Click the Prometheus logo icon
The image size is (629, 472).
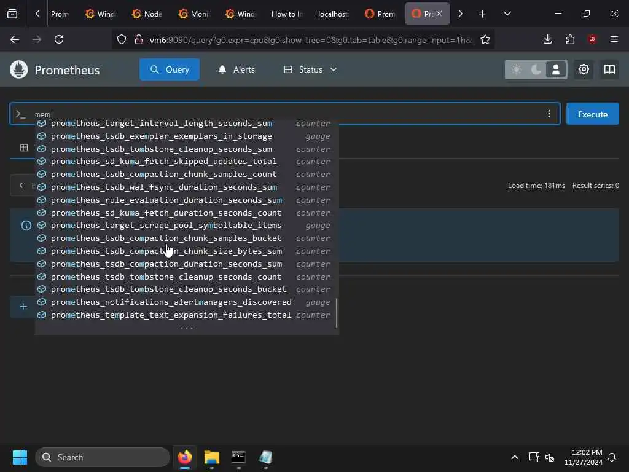pos(19,69)
